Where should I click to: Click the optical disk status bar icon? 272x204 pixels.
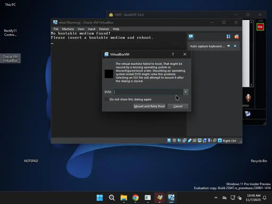click(x=174, y=141)
